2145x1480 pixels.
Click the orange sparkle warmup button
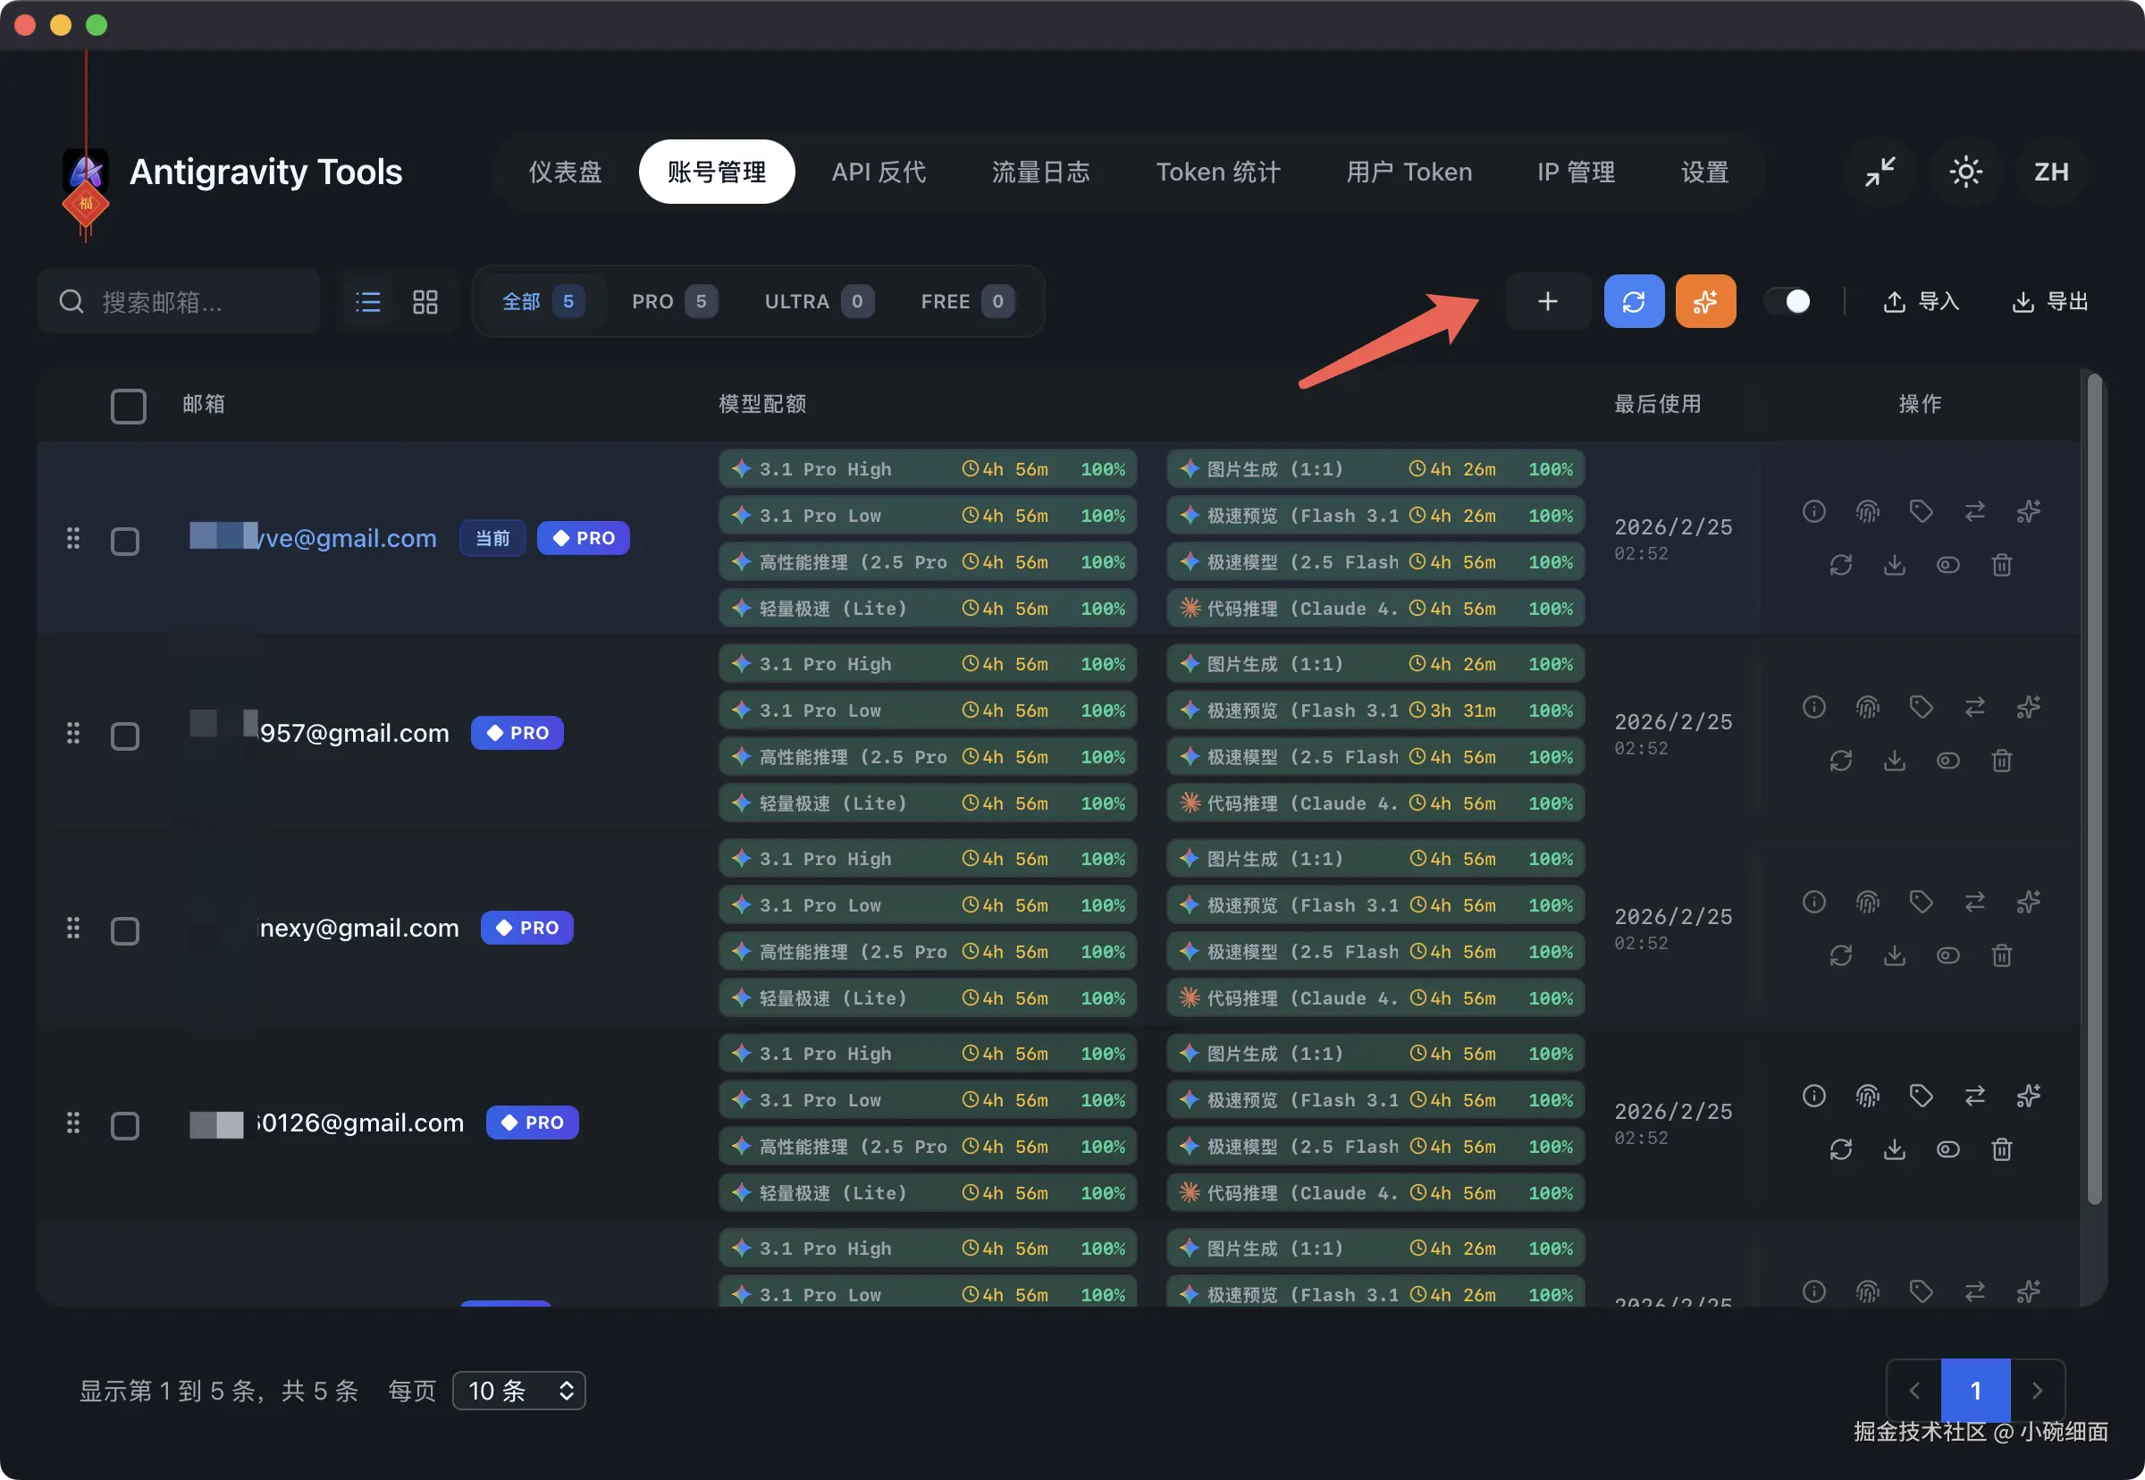pyautogui.click(x=1704, y=301)
